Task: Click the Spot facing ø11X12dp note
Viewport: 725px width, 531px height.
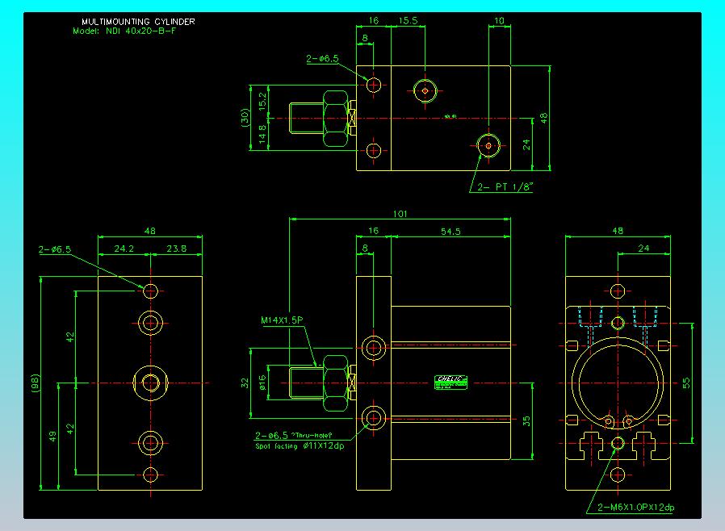Action: click(x=300, y=446)
